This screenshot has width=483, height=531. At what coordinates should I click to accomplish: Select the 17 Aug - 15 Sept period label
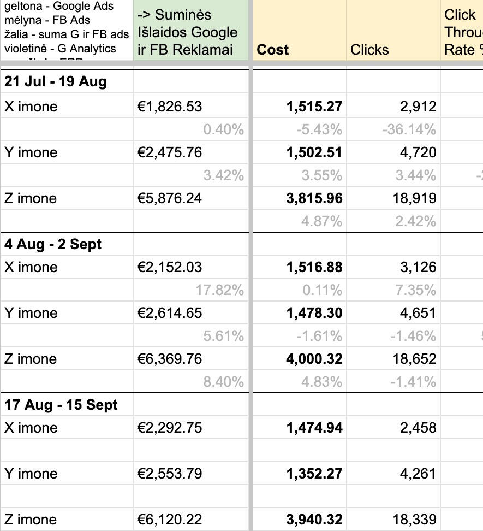coord(61,405)
